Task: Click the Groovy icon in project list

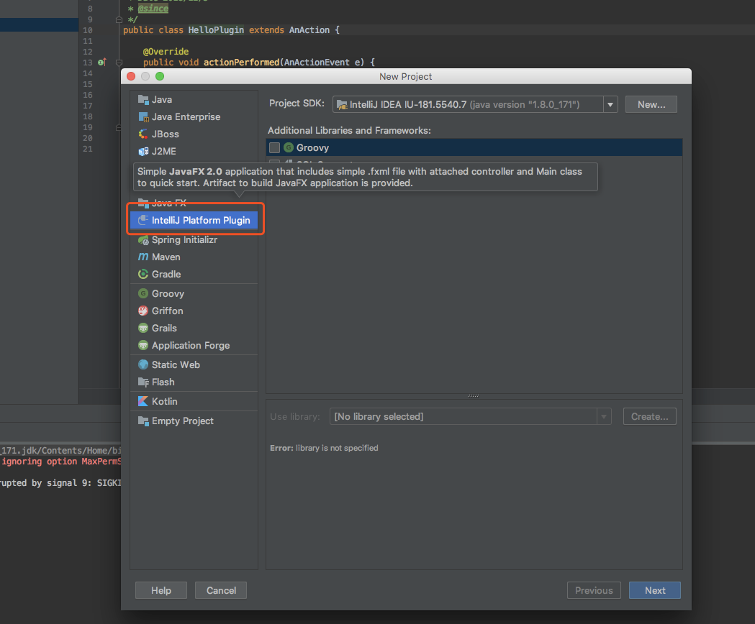Action: pyautogui.click(x=143, y=293)
